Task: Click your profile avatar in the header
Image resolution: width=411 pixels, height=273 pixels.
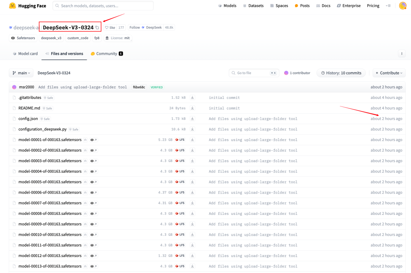Action: [x=402, y=6]
